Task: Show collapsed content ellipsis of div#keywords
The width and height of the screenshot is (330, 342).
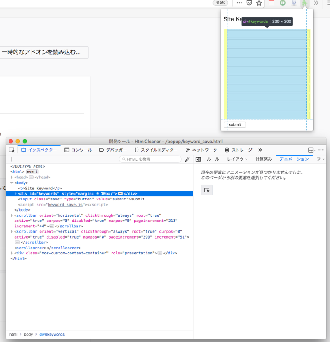Action: pyautogui.click(x=120, y=194)
